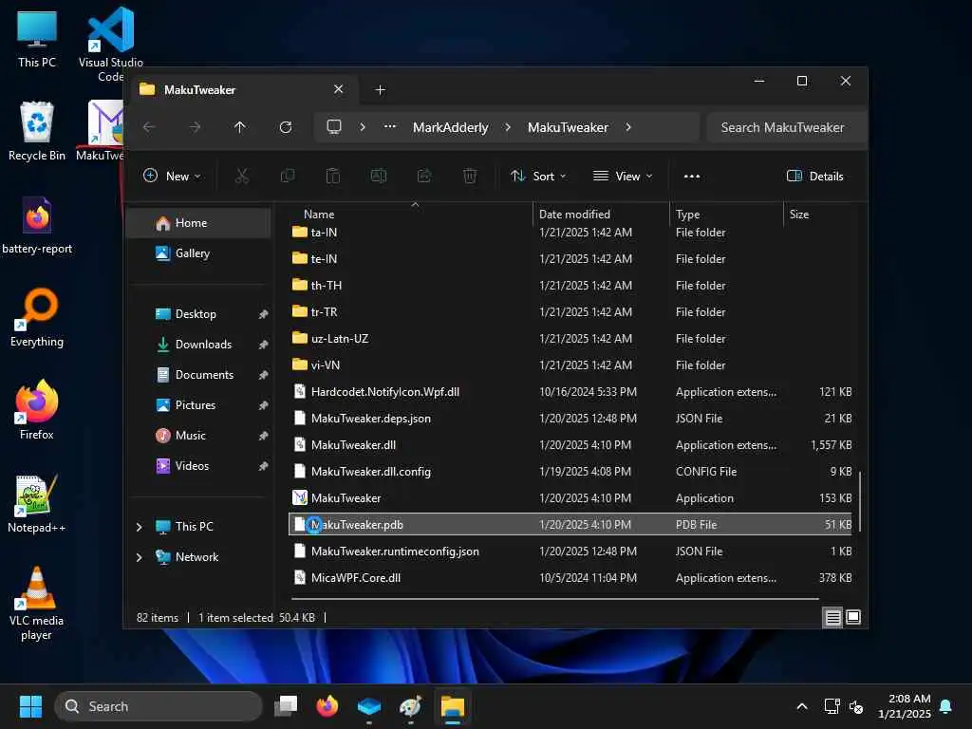Open See more toolbar options
The image size is (972, 729).
[692, 176]
